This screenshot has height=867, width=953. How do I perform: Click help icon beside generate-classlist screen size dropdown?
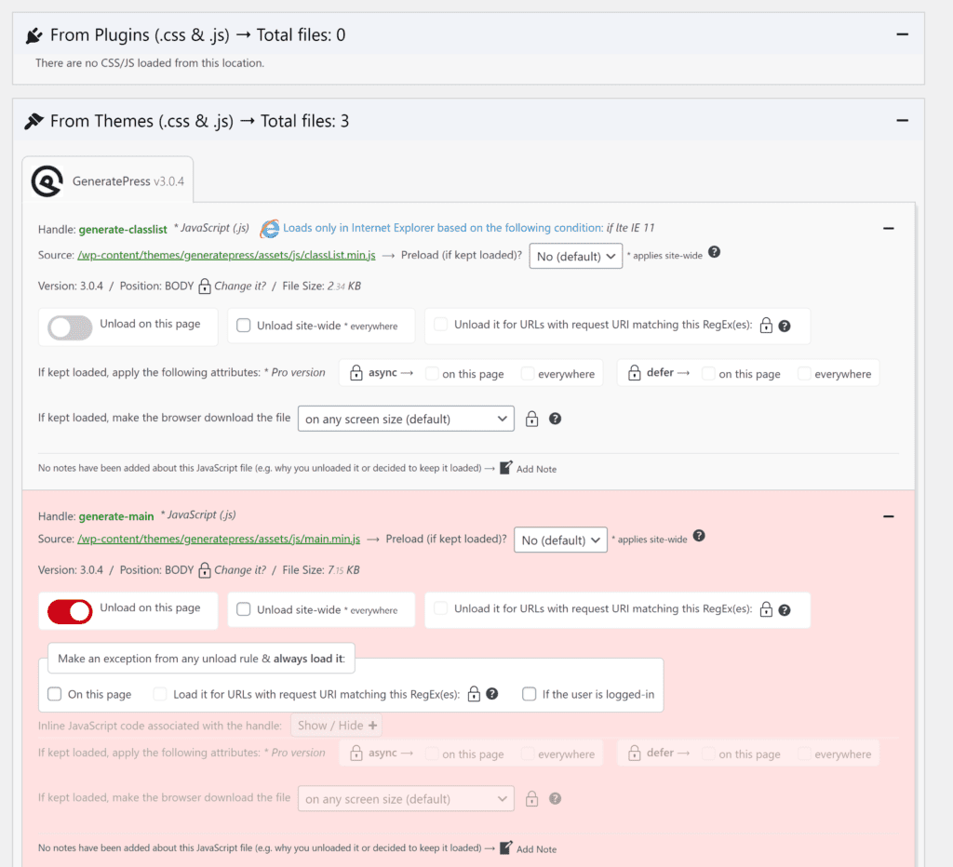555,419
